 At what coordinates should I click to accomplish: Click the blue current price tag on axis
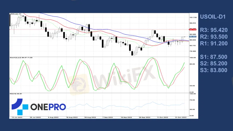click(193, 36)
